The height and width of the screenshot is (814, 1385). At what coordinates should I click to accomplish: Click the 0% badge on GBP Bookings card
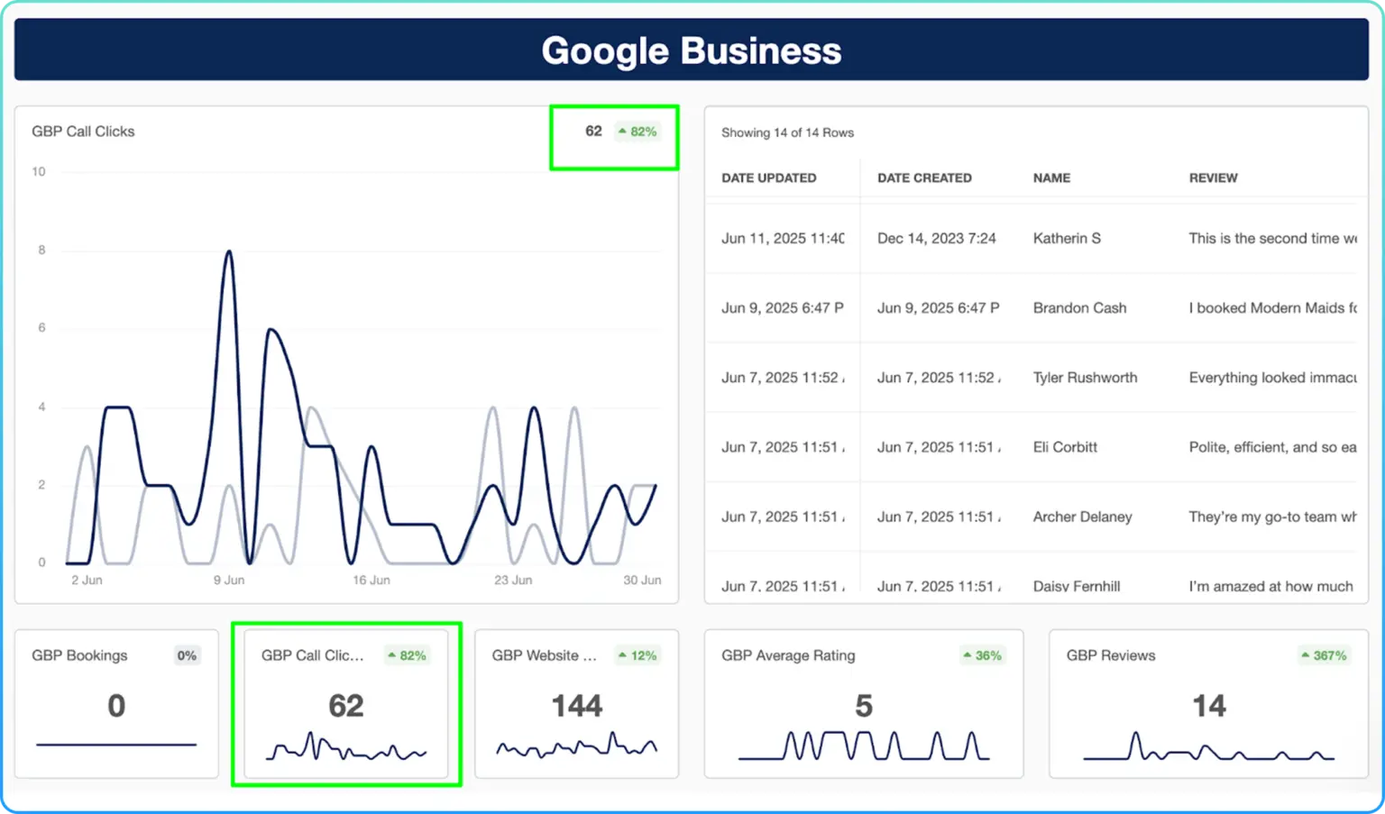[187, 655]
